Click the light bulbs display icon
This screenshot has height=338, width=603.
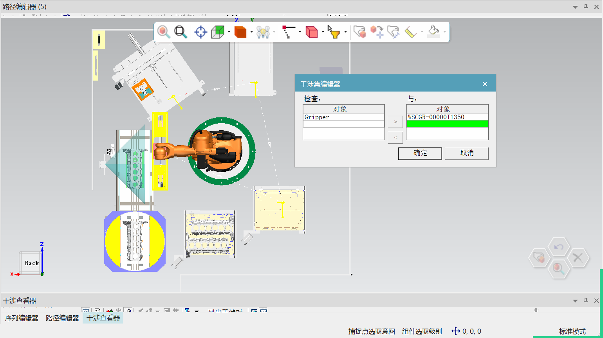(x=263, y=32)
